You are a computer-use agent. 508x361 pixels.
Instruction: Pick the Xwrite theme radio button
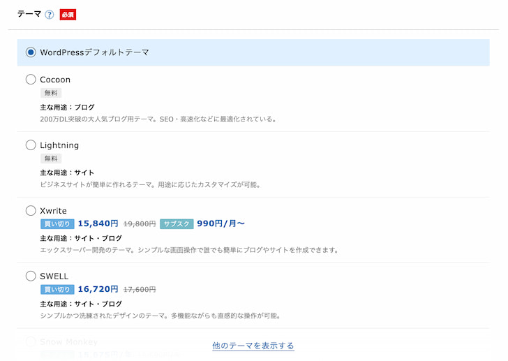tap(31, 211)
